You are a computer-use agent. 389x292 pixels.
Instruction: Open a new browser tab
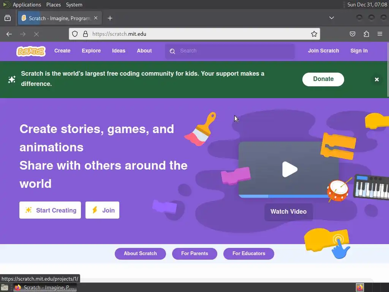coord(110,18)
